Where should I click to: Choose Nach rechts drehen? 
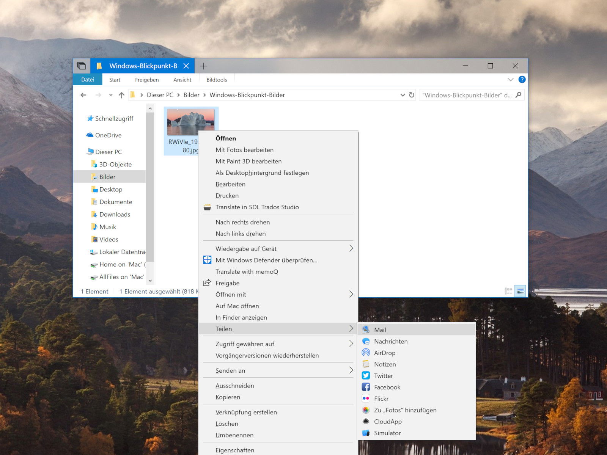tap(278, 222)
